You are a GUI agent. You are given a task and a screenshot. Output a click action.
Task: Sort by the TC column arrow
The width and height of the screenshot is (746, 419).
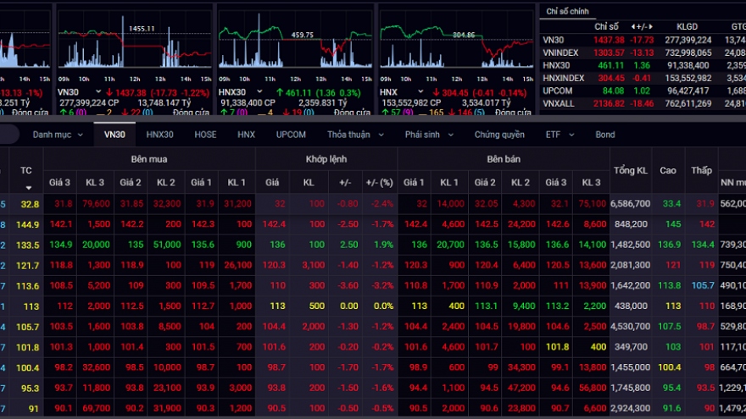(29, 188)
